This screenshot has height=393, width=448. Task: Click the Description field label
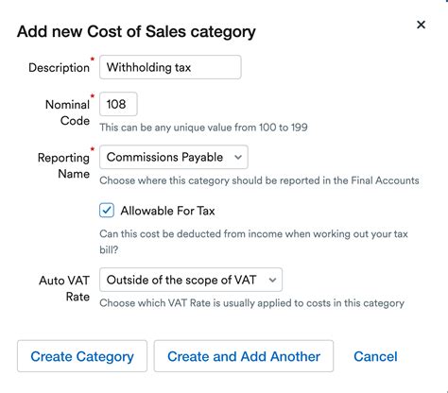tap(59, 67)
